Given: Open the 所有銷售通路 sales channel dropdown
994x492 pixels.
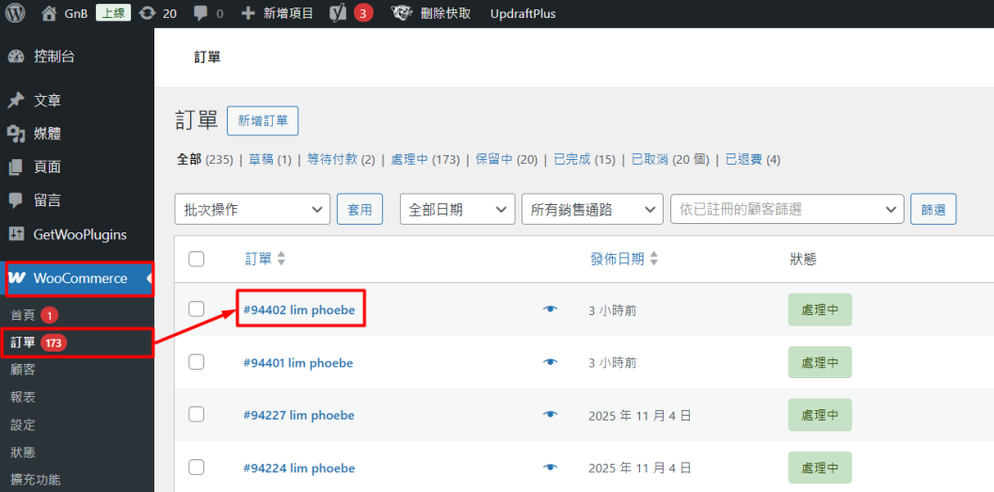Looking at the screenshot, I should [x=592, y=210].
